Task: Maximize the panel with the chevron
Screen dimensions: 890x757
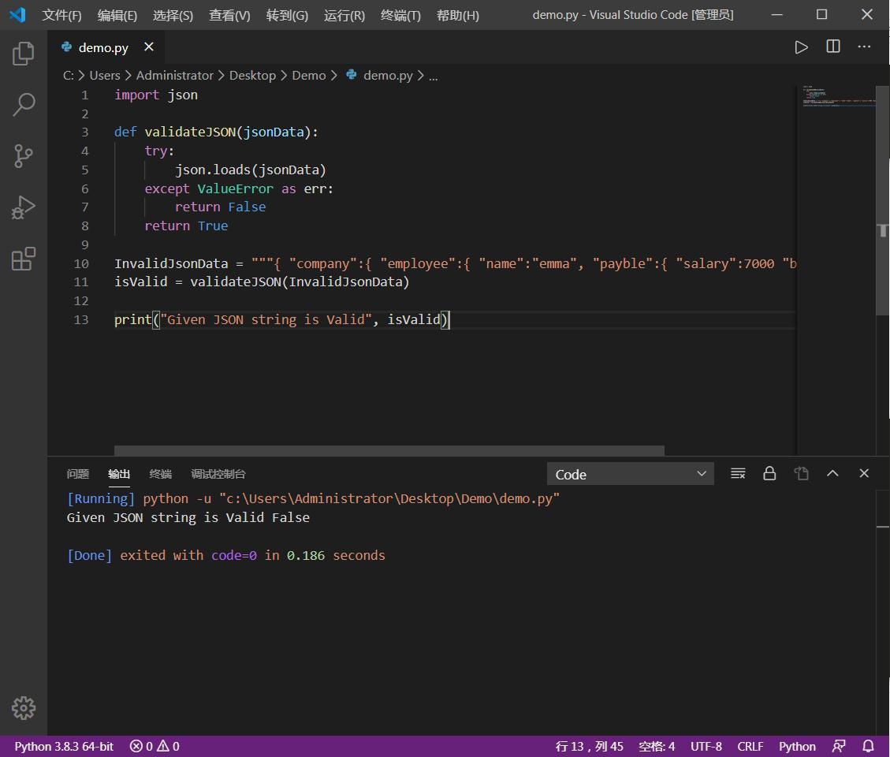Action: pos(832,473)
